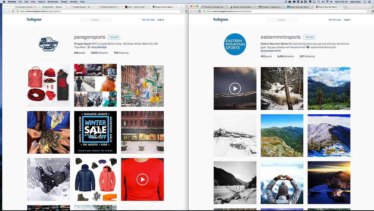
Task: Follow the paragonsports account
Action: coord(114,37)
